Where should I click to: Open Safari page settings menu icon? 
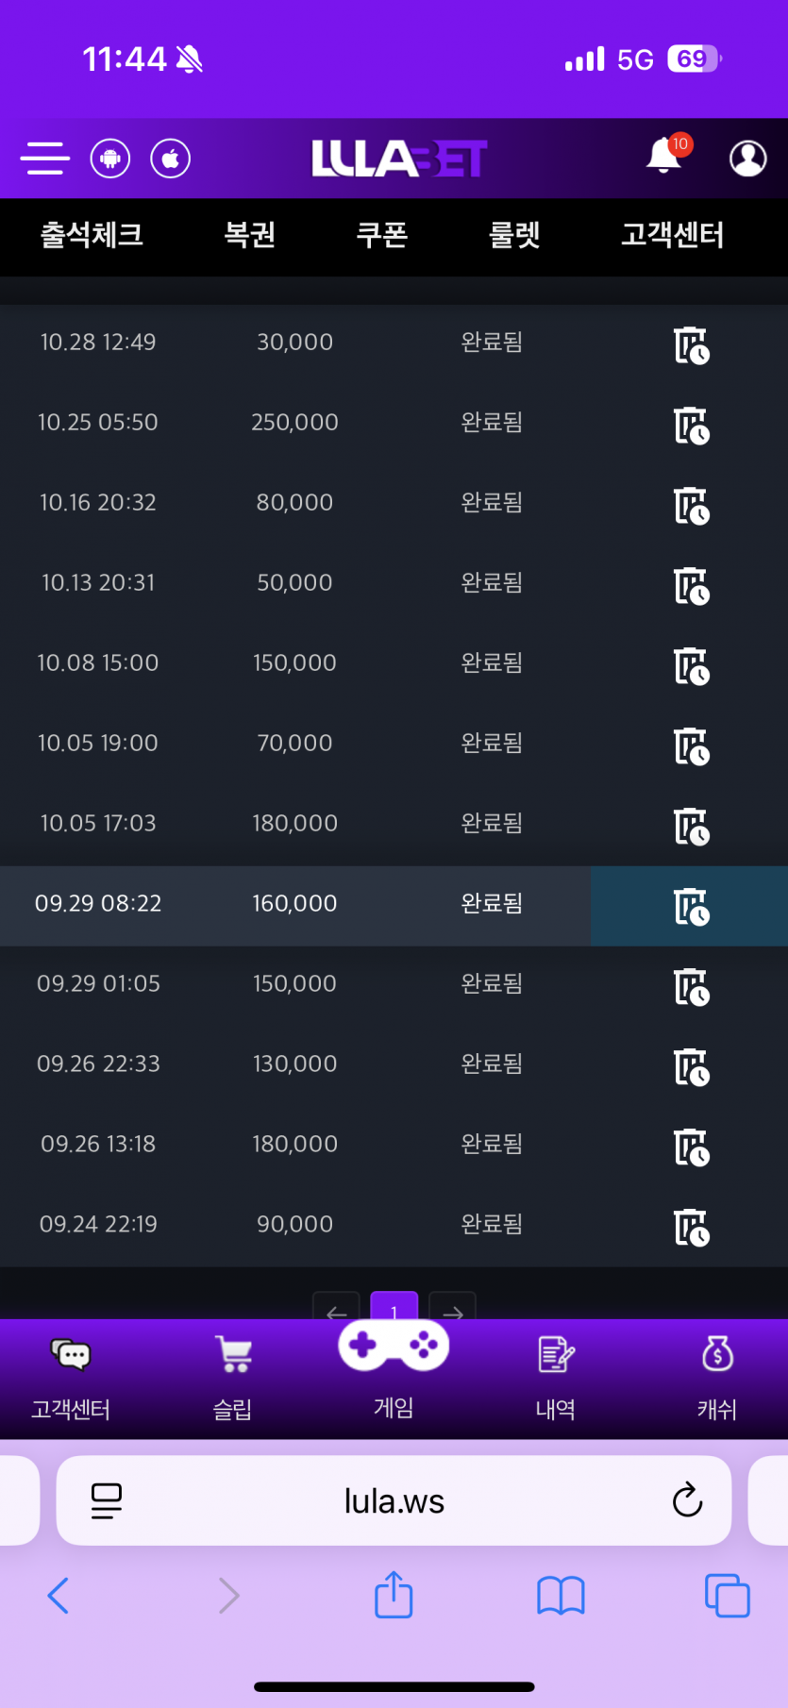(107, 1500)
